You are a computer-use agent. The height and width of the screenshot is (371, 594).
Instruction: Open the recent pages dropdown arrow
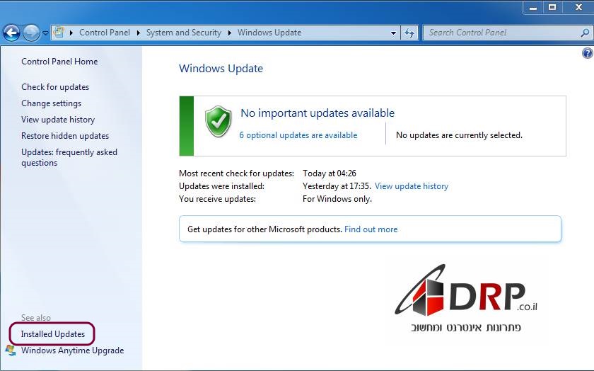click(x=46, y=33)
